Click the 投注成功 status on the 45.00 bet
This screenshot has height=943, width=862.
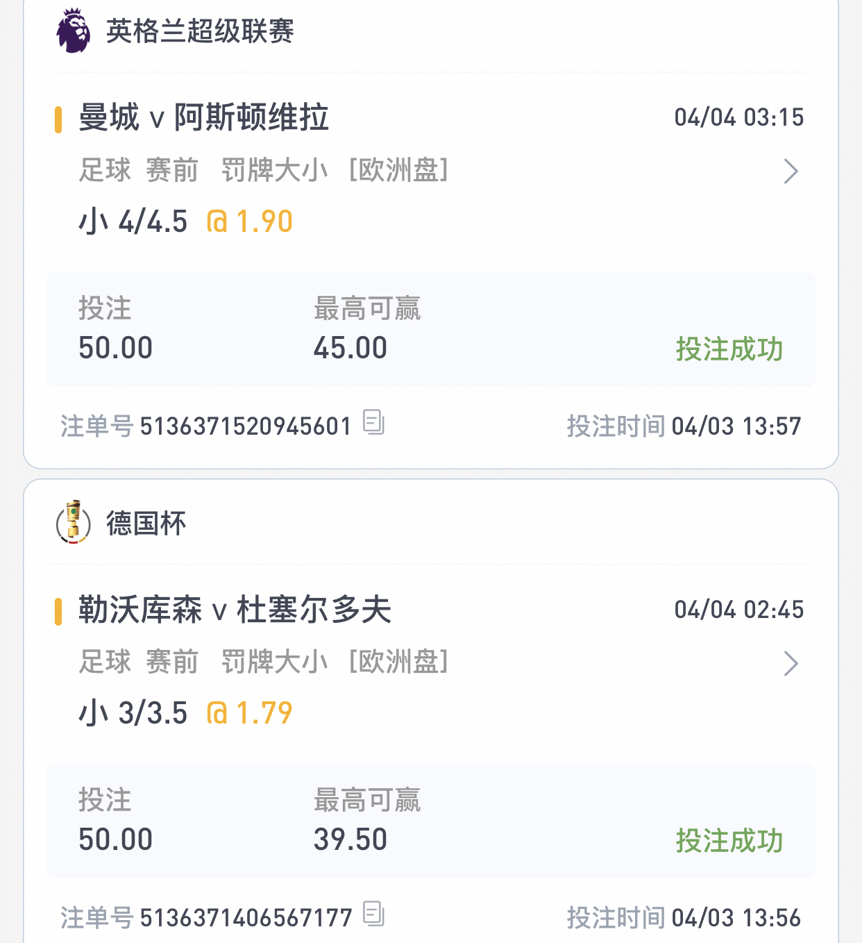[x=729, y=349]
